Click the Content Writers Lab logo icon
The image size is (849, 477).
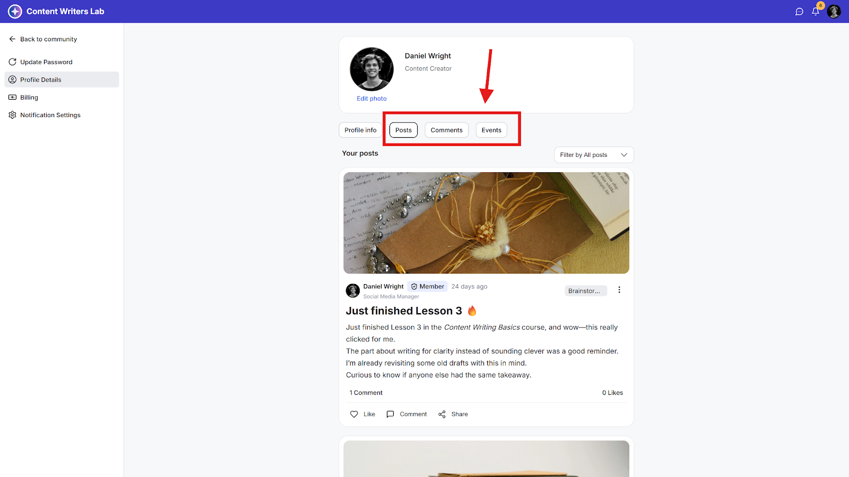point(15,11)
